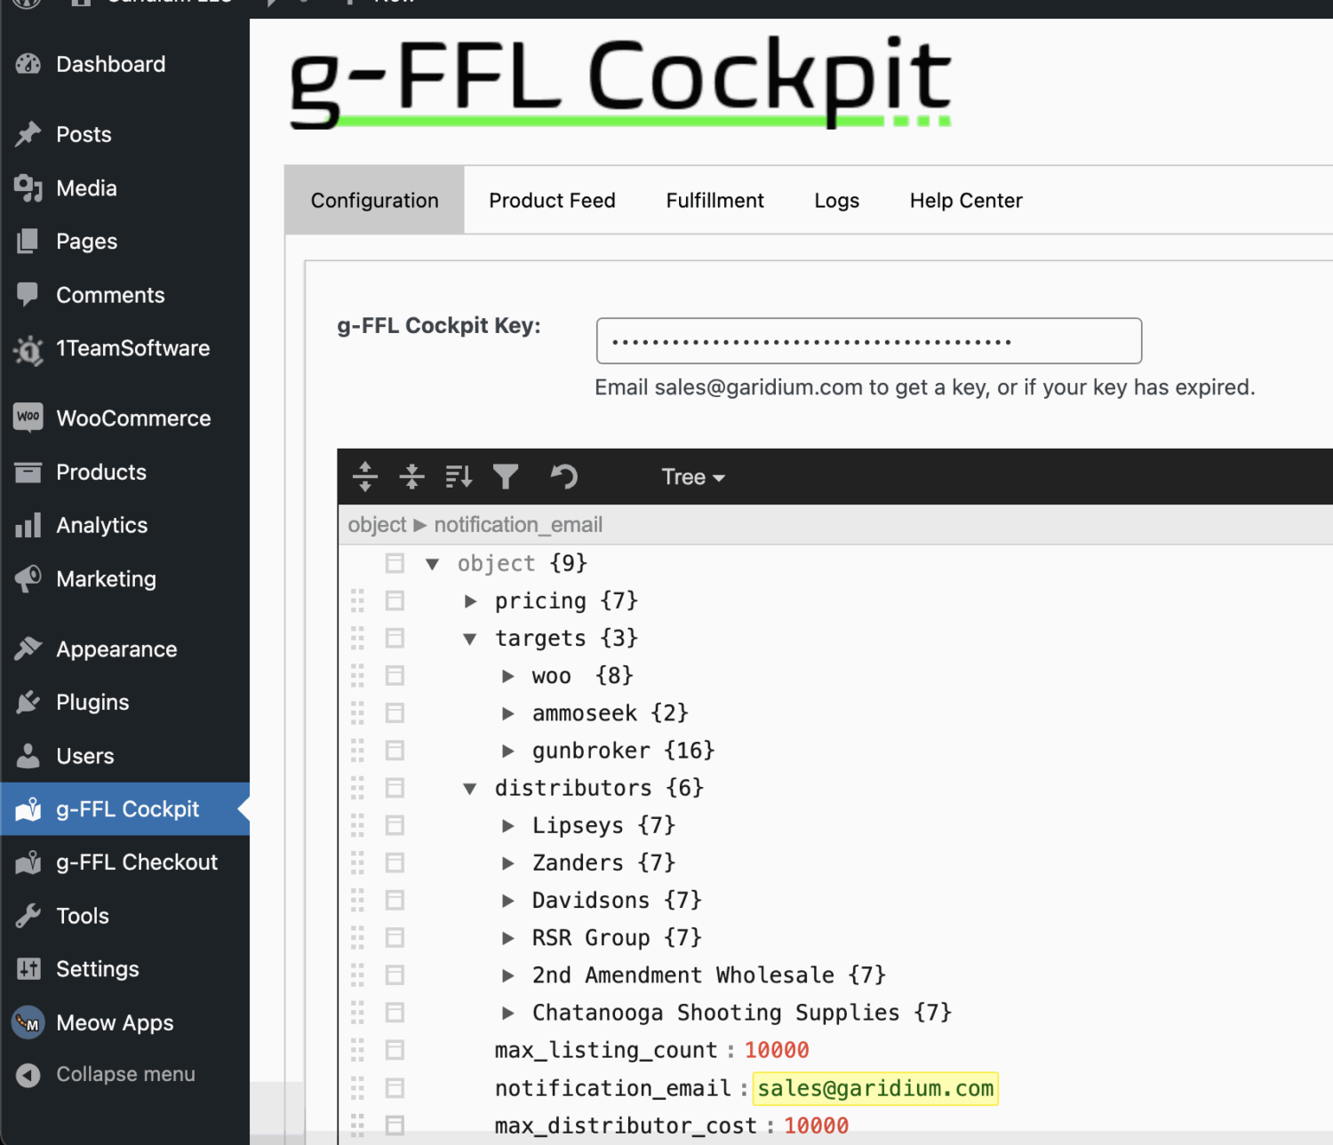
Task: Open the Logs tab
Action: [x=836, y=200]
